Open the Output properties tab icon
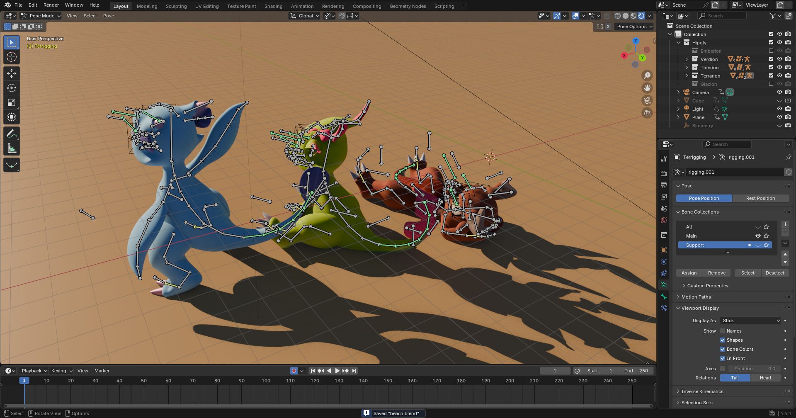The image size is (796, 418). pyautogui.click(x=664, y=185)
